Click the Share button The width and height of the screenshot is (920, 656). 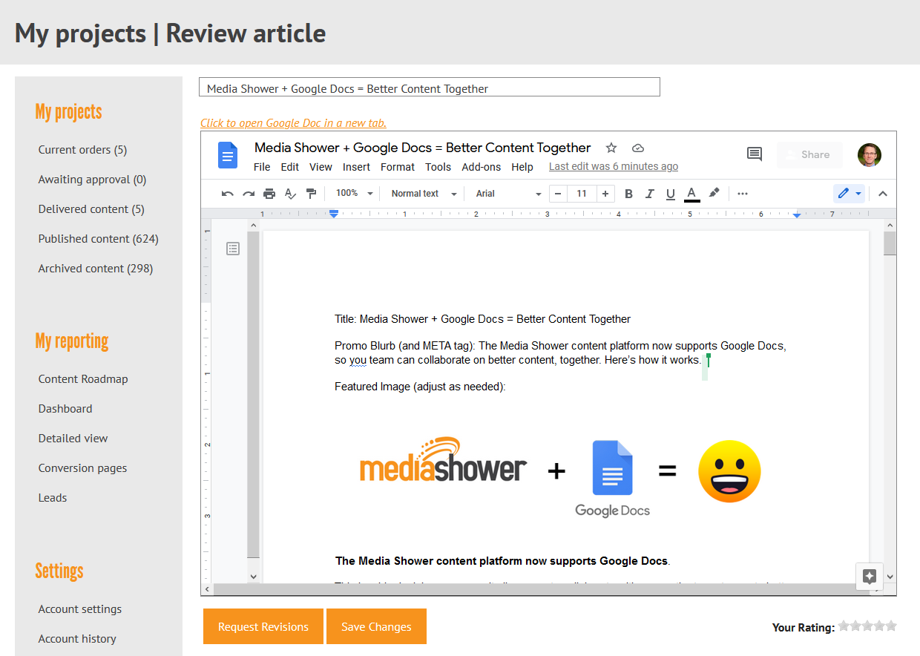point(809,154)
